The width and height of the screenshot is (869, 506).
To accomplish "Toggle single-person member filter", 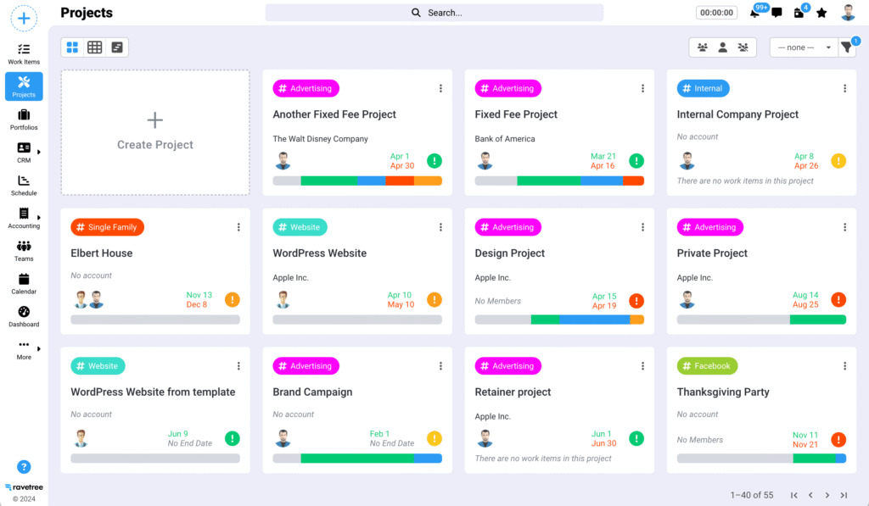I will point(722,47).
